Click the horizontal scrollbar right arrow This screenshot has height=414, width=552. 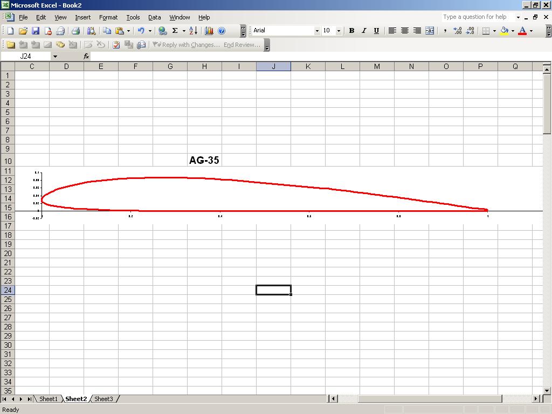[536, 399]
